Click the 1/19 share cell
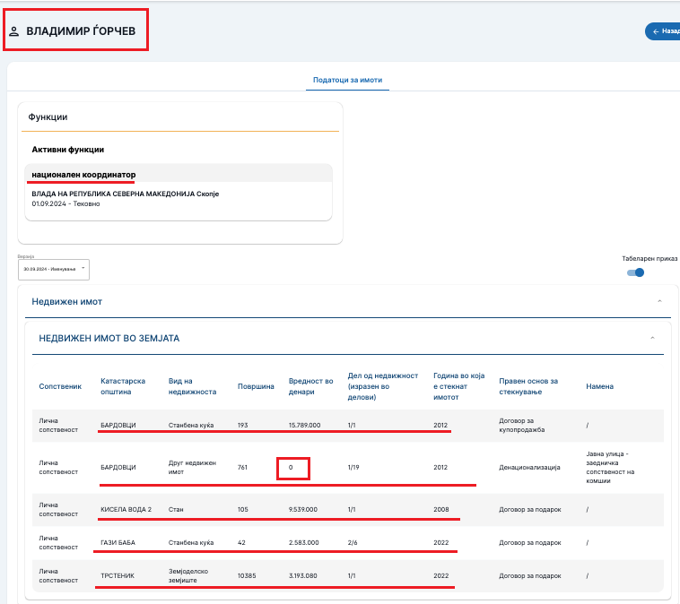Image resolution: width=680 pixels, height=604 pixels. 353,467
